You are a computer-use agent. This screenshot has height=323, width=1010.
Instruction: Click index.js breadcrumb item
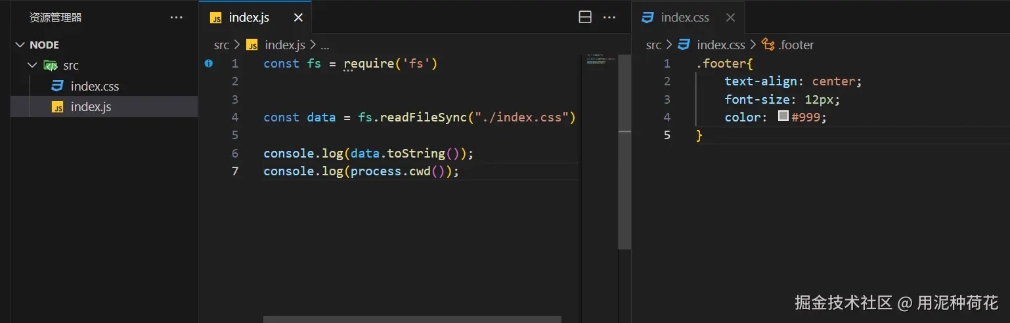[285, 45]
